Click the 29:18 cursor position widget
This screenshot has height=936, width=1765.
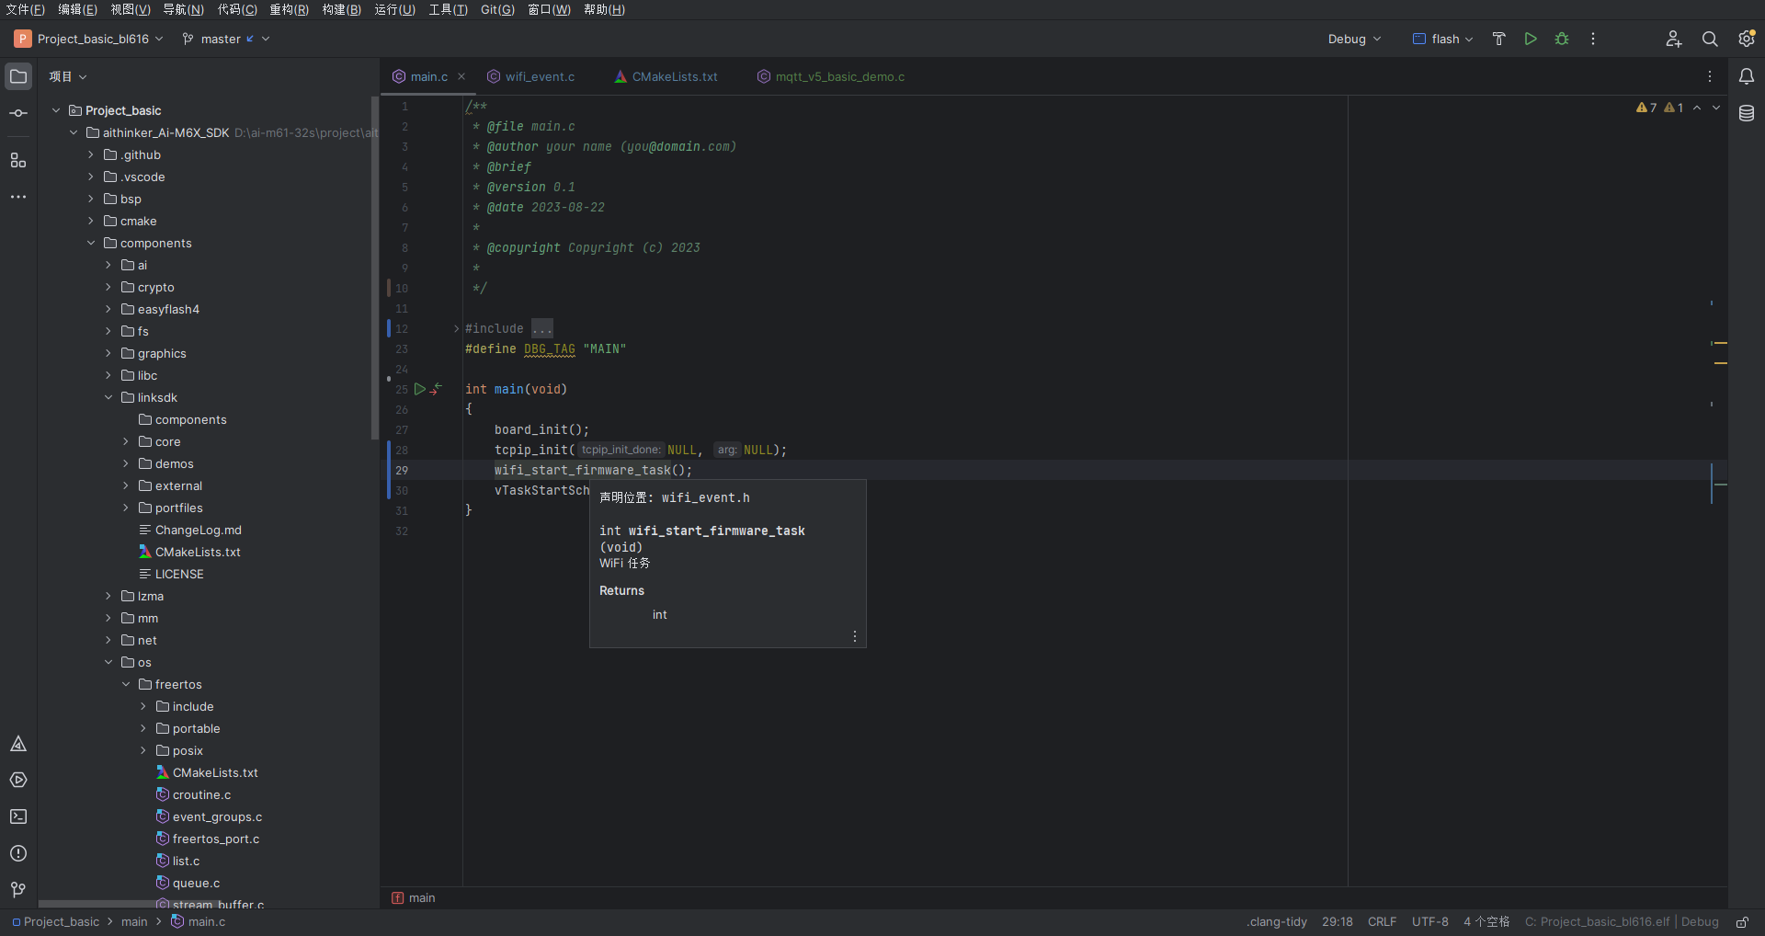pyautogui.click(x=1337, y=921)
